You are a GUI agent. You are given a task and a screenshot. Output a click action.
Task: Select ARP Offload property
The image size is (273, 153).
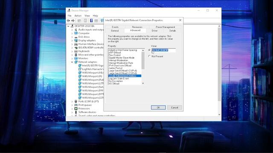click(x=115, y=53)
